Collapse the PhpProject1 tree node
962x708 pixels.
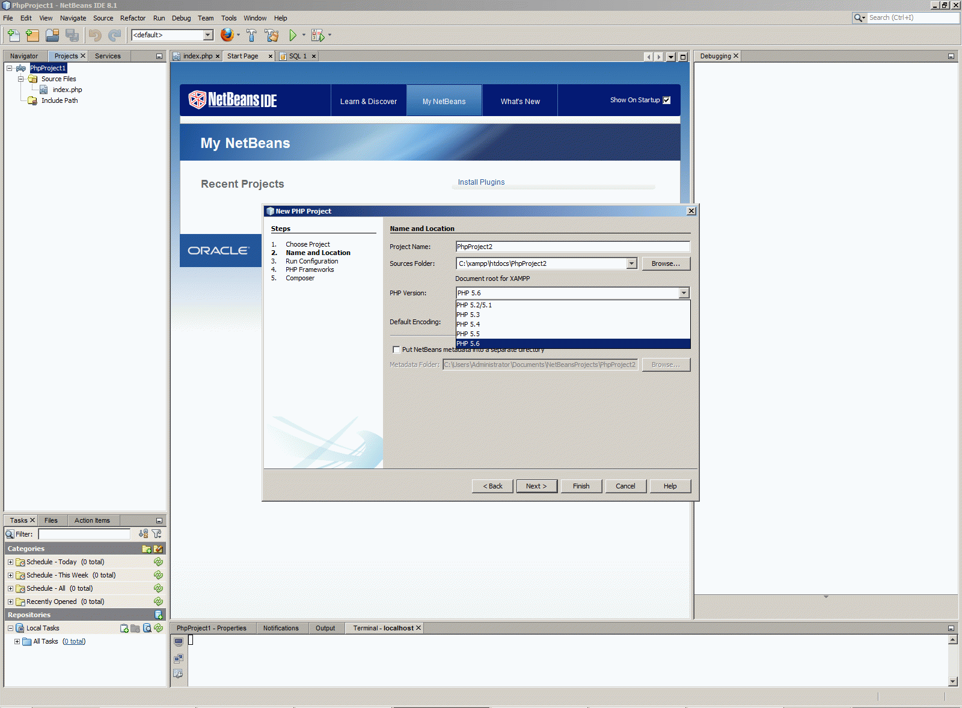coord(10,68)
